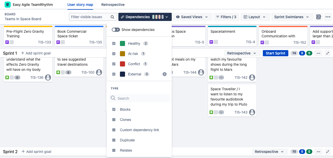This screenshot has width=333, height=158.
Task: Open Sprint 1 more actions menu
Action: 318,53
